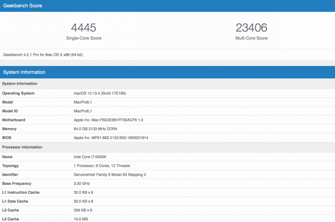Click the L3 Cache 15.0 MB value
This screenshot has width=335, height=222.
pyautogui.click(x=81, y=219)
